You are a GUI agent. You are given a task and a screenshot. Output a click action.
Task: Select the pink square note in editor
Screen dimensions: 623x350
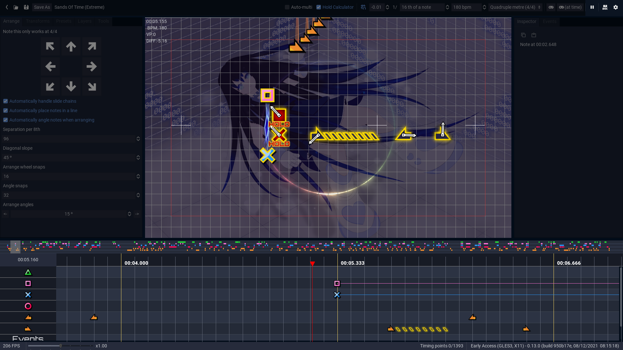pyautogui.click(x=267, y=95)
